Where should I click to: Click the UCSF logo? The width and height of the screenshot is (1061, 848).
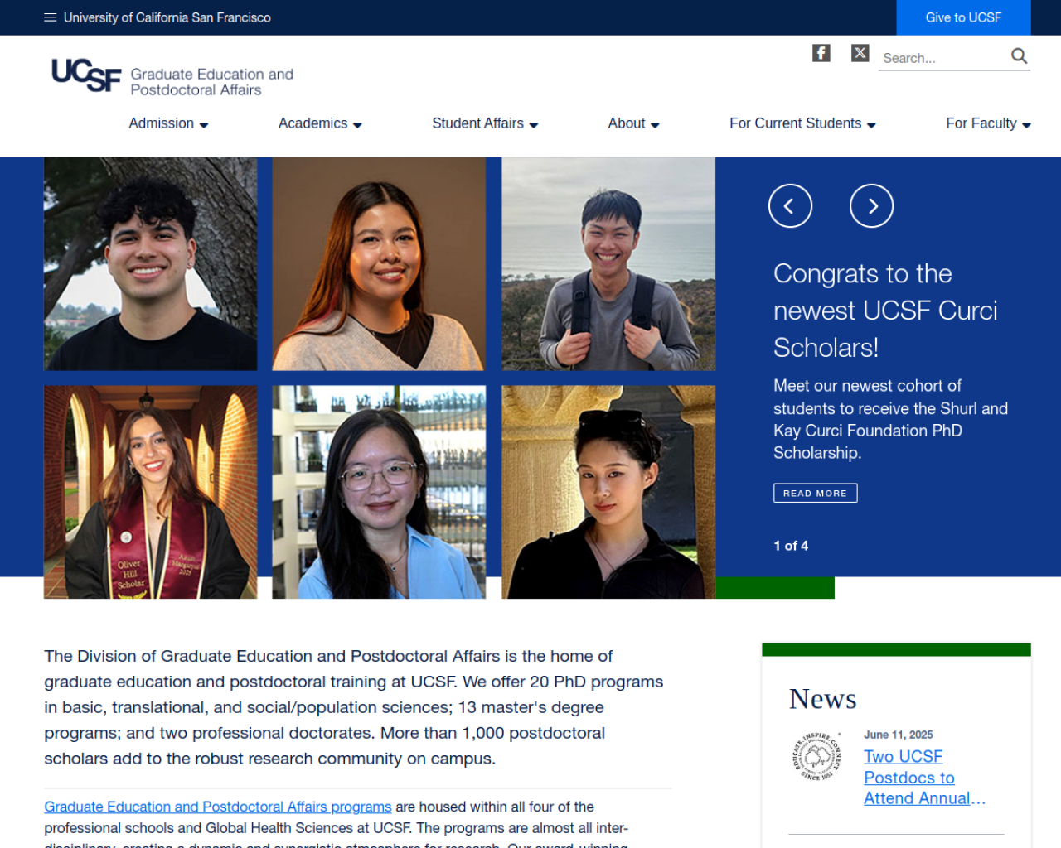(x=86, y=75)
